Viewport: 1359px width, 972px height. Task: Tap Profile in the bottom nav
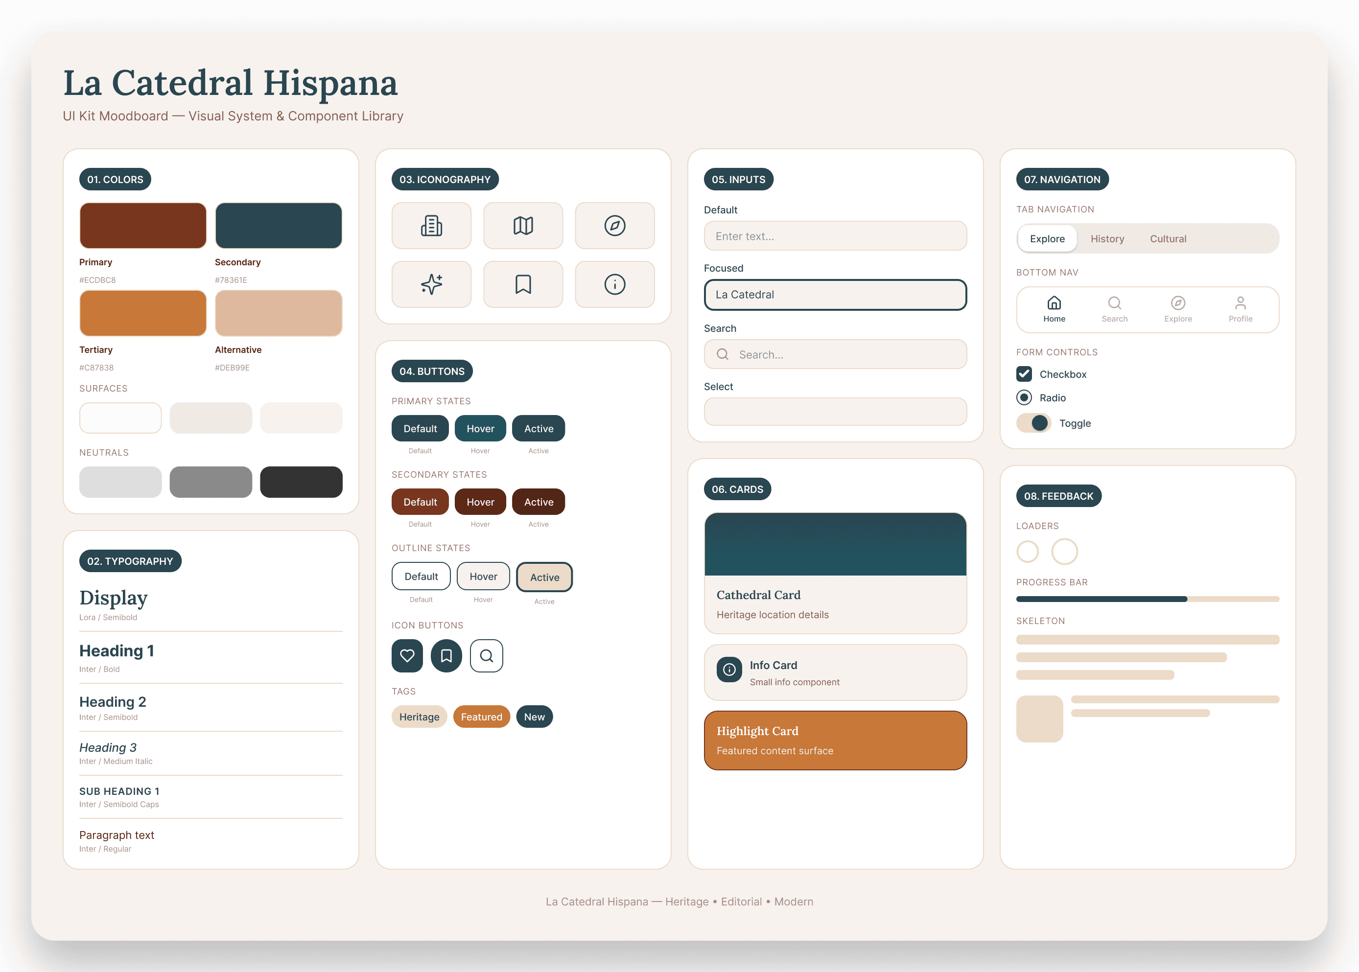click(1240, 309)
